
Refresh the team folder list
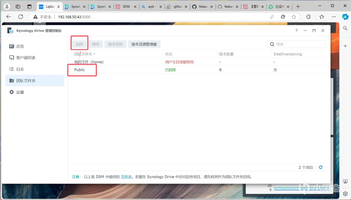(x=321, y=167)
